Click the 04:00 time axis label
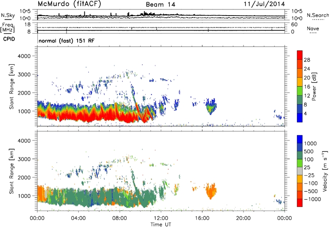Image resolution: width=329 pixels, height=227 pixels. (x=78, y=218)
